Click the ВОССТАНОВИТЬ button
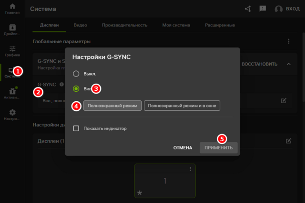The image size is (305, 203). 259,64
